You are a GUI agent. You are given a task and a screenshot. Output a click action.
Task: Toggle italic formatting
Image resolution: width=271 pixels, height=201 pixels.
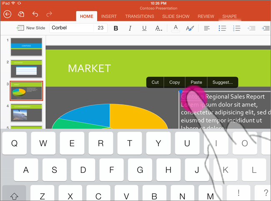pyautogui.click(x=130, y=28)
